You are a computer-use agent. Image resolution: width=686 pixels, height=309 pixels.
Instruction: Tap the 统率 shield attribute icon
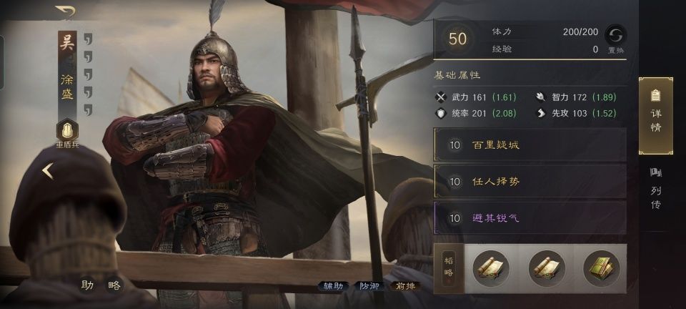[440, 113]
